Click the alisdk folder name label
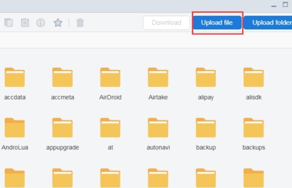The image size is (292, 188). tap(254, 97)
